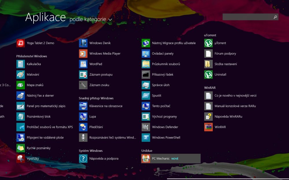Open Yoga Tablet 2 Demo icon

pyautogui.click(x=21, y=43)
